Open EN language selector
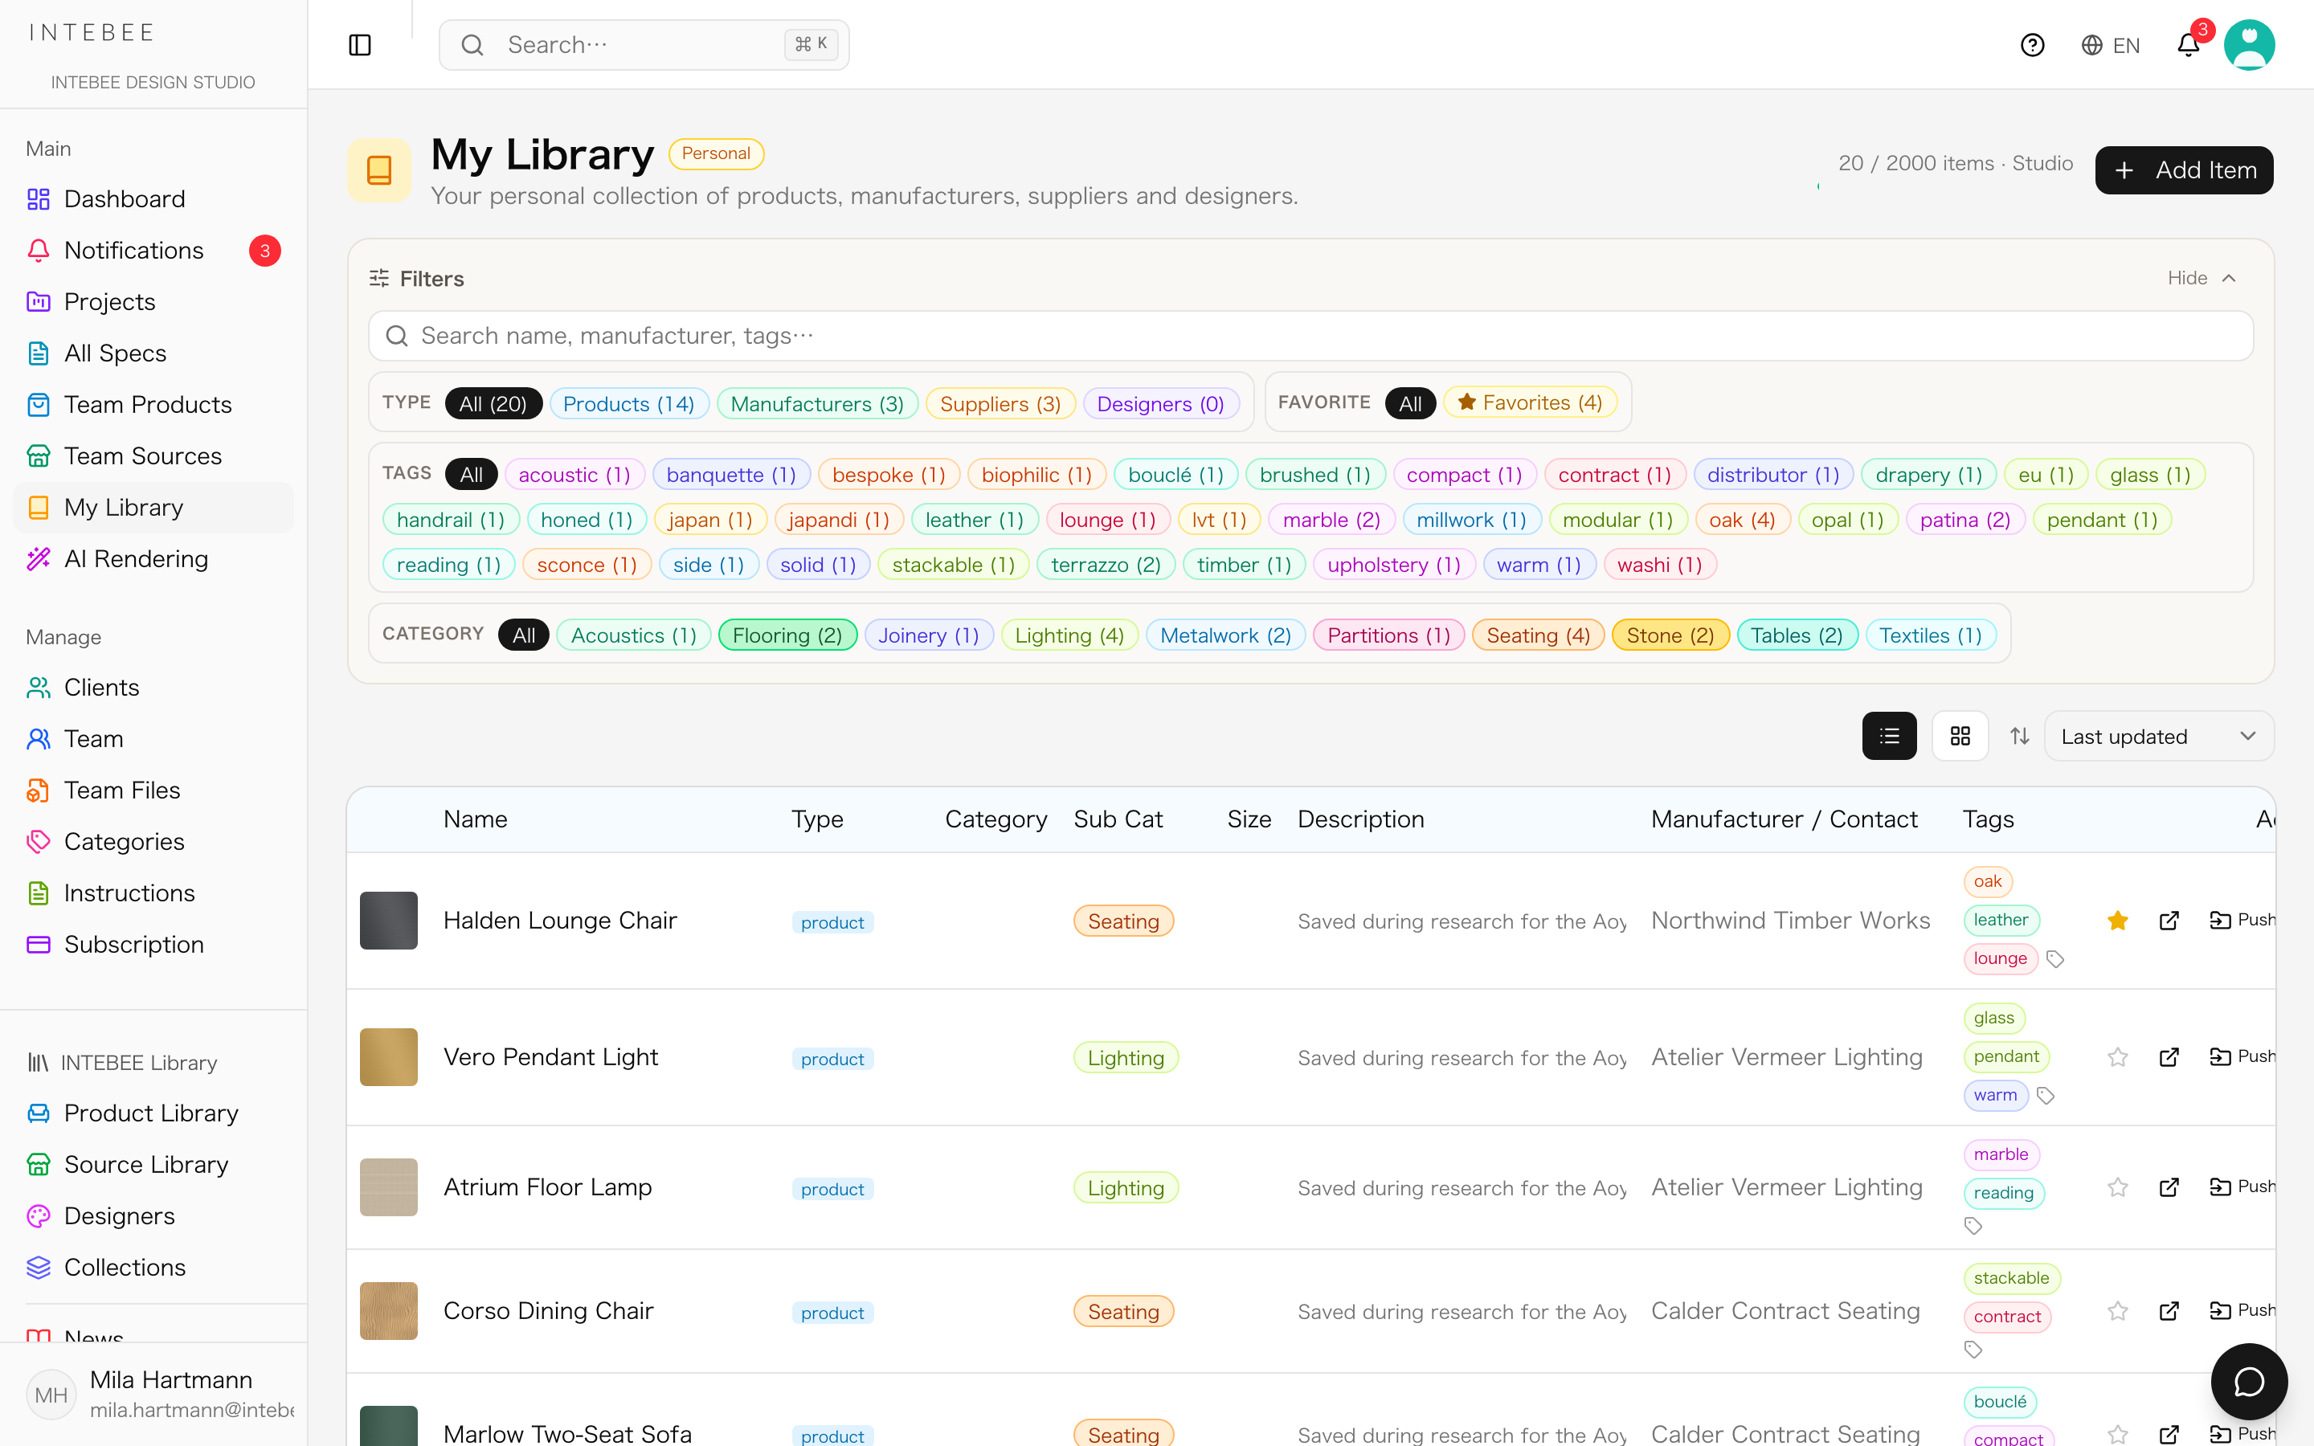The image size is (2314, 1446). click(2111, 45)
